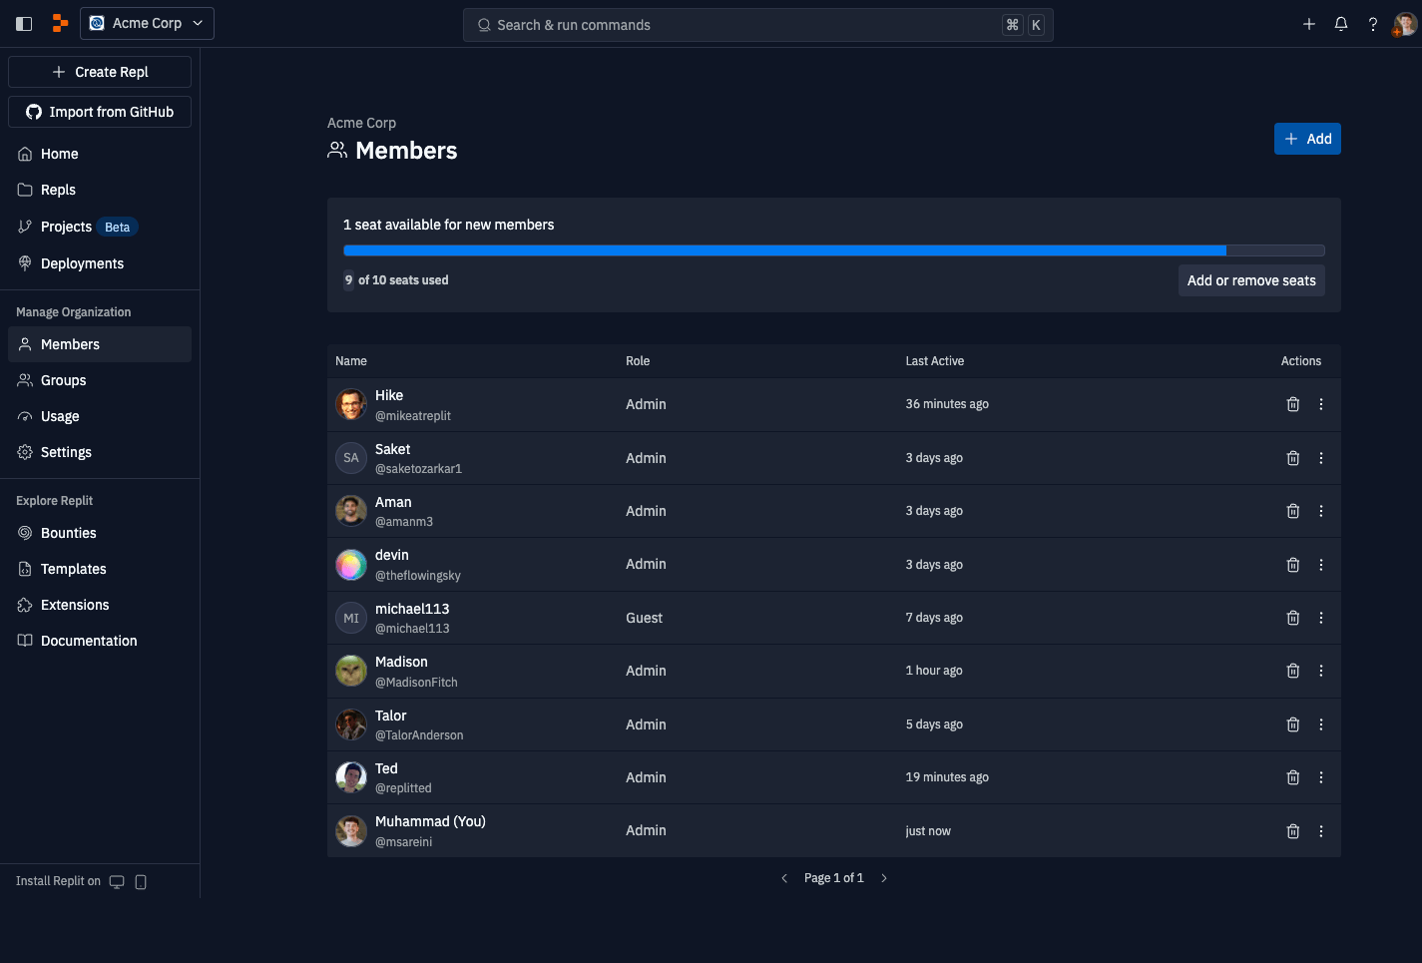Click trash icon for Muhammad (You)
1422x963 pixels.
pos(1293,831)
